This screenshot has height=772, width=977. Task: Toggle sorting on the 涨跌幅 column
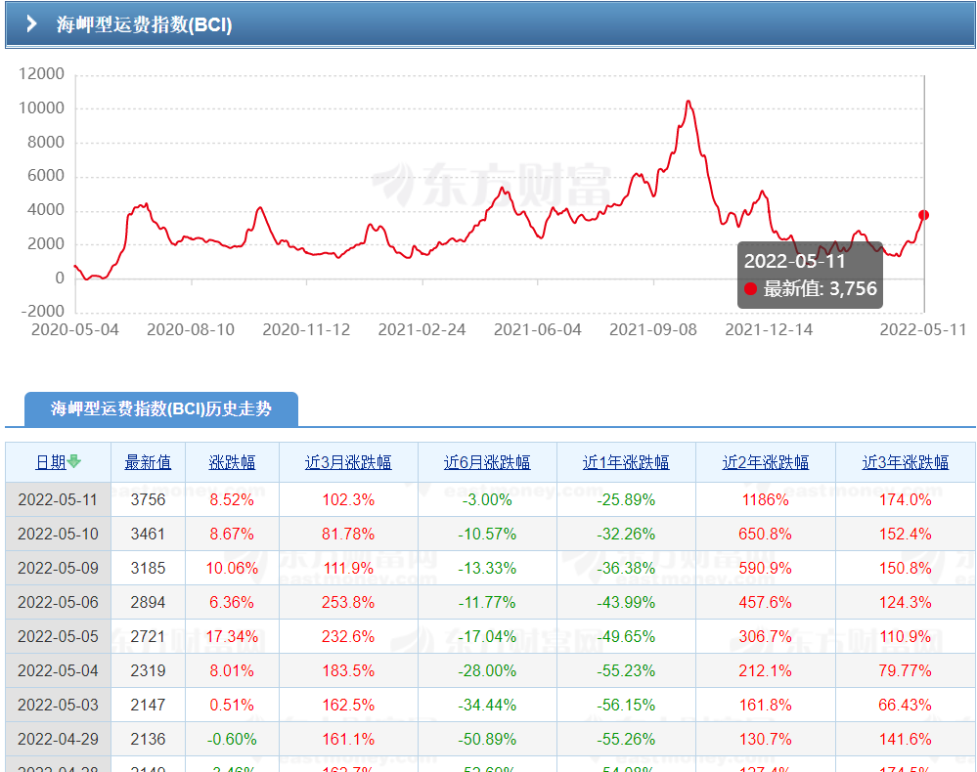pyautogui.click(x=232, y=460)
